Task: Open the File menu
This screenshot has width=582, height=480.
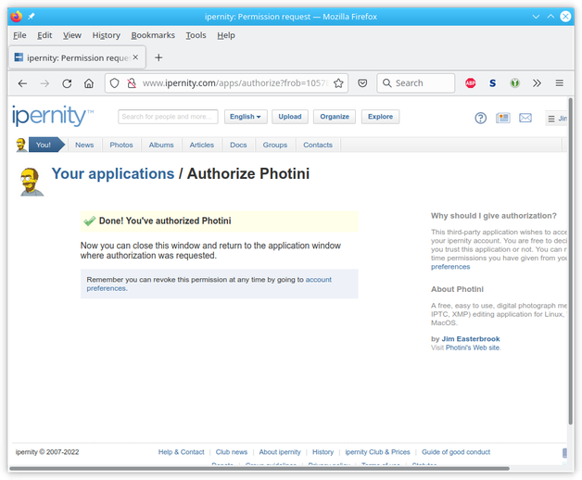Action: [x=19, y=35]
